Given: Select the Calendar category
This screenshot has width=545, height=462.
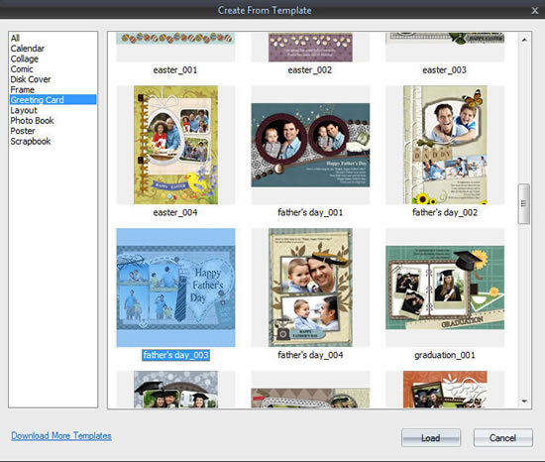Looking at the screenshot, I should click(28, 49).
